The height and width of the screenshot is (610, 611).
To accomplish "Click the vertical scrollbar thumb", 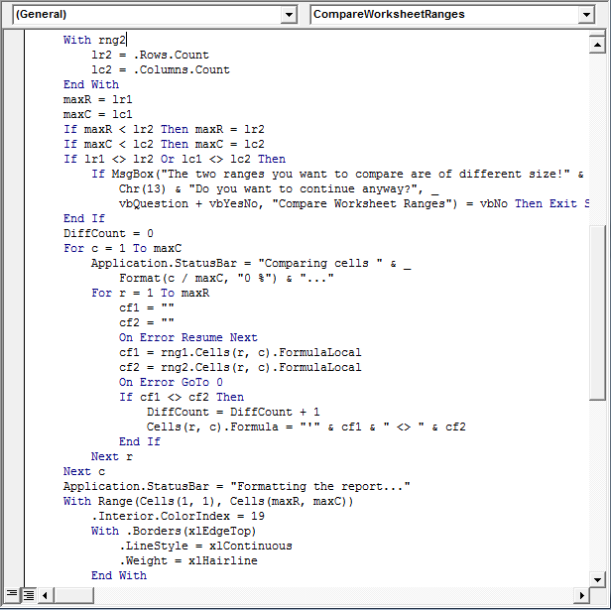I will tap(595, 312).
